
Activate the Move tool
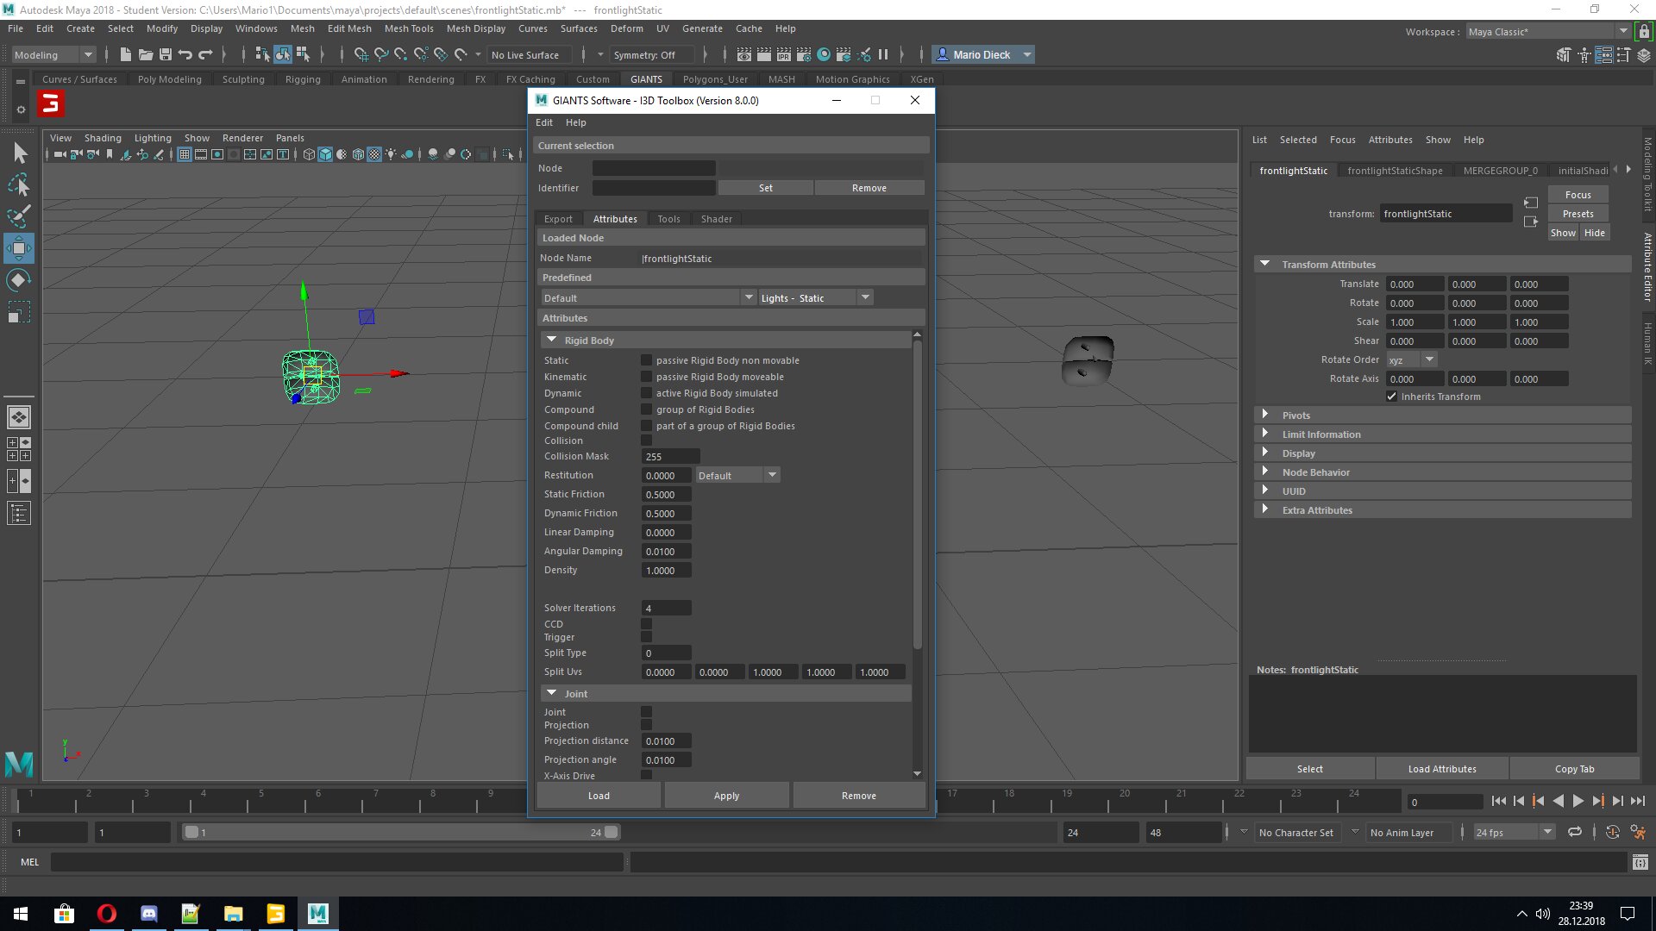point(19,248)
